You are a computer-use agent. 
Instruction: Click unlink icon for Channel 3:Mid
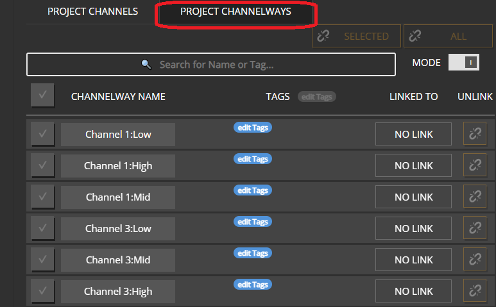click(475, 260)
